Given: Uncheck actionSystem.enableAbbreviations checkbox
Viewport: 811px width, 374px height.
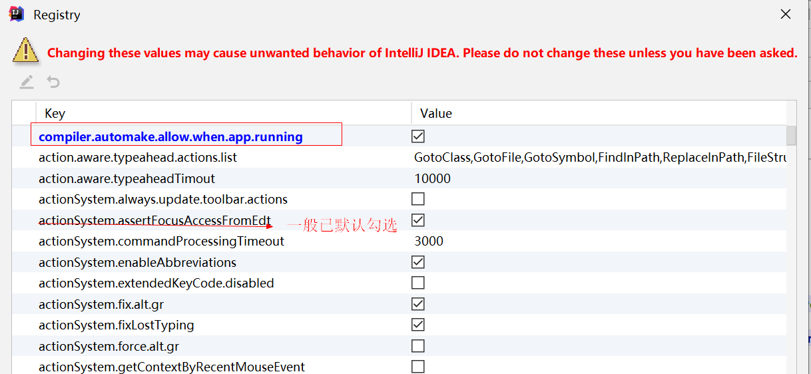Looking at the screenshot, I should [418, 262].
